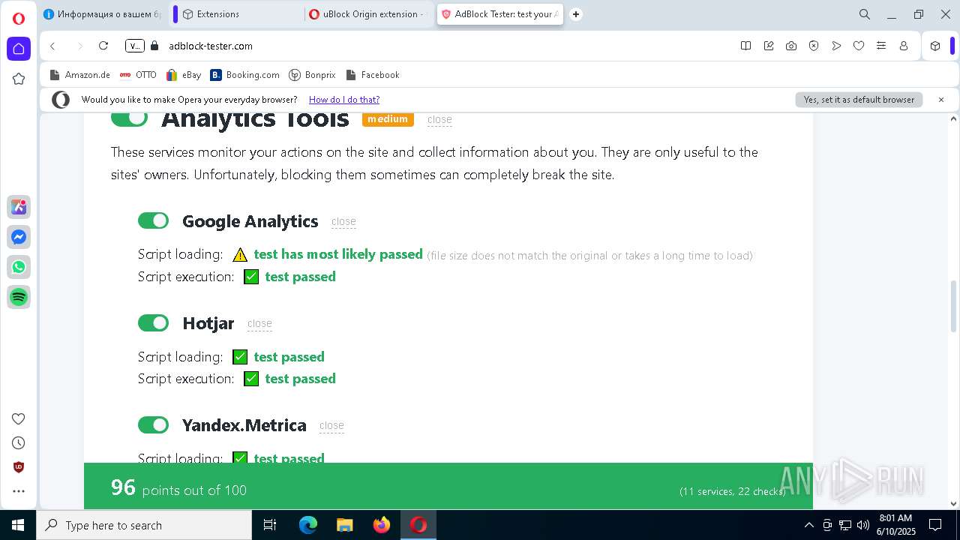Open the Windows Start menu
The image size is (960, 540).
[x=18, y=525]
